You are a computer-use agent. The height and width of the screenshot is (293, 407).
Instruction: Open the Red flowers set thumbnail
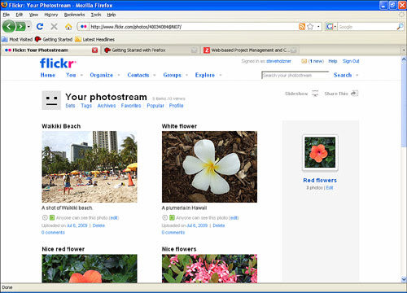point(320,152)
